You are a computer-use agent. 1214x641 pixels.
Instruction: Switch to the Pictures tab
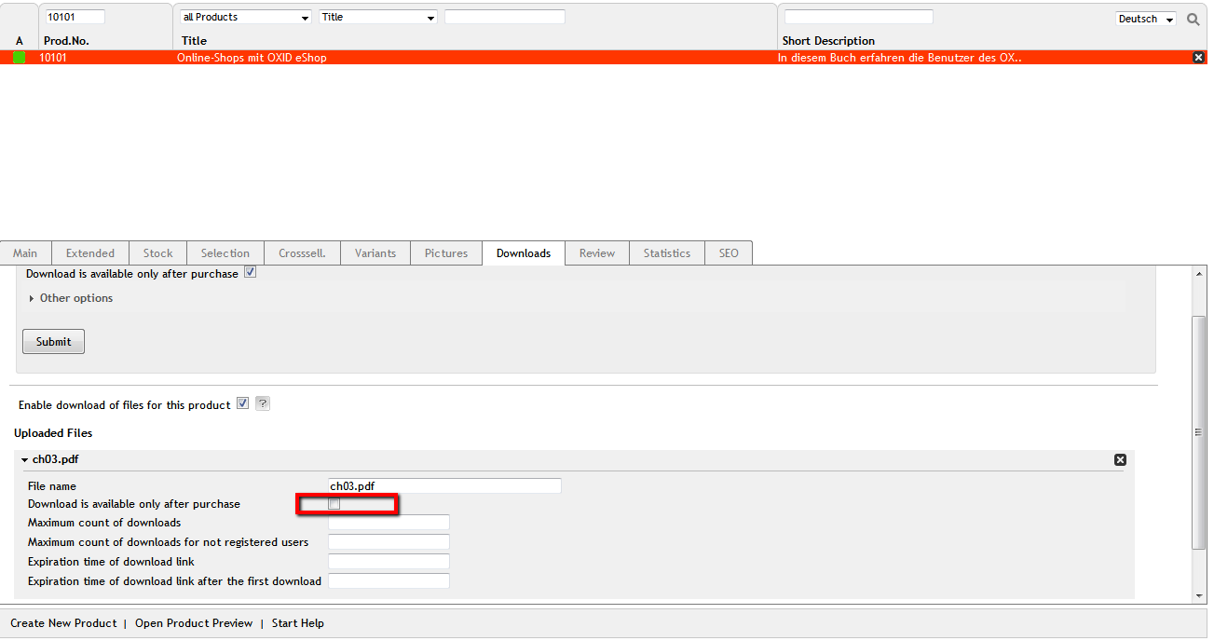[446, 253]
